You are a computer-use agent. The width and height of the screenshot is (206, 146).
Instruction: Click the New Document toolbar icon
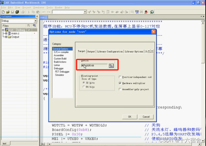[x=3, y=12]
